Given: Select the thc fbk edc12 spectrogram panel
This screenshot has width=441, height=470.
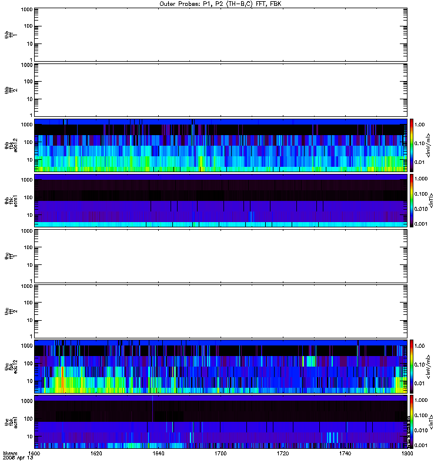Looking at the screenshot, I should [221, 366].
